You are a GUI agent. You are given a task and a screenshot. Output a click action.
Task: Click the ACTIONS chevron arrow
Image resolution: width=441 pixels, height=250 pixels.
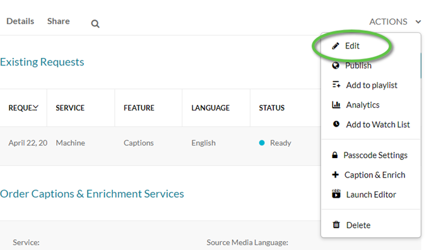[x=418, y=22]
